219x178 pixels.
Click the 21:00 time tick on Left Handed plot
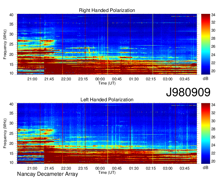point(32,168)
